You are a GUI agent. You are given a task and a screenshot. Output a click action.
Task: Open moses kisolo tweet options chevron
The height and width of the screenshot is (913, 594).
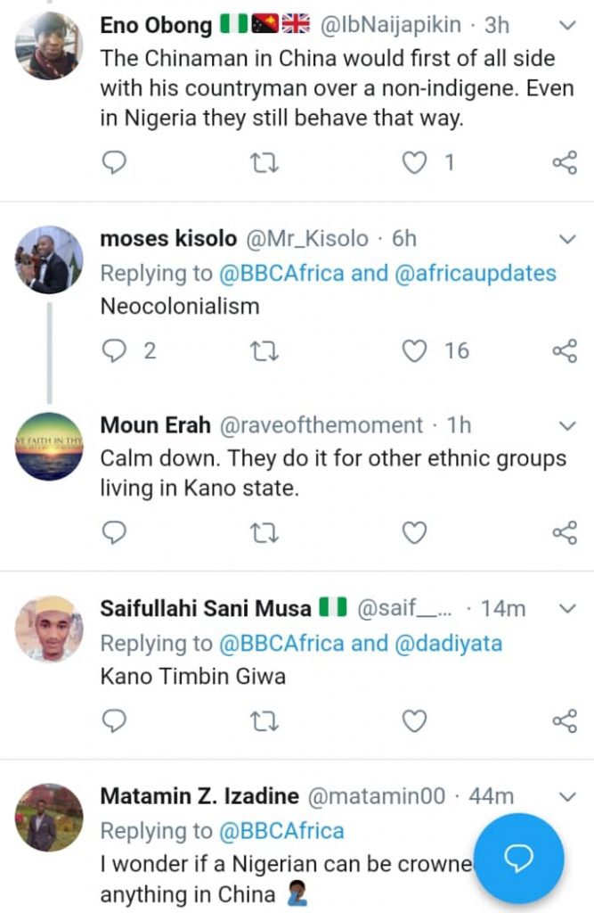point(567,239)
